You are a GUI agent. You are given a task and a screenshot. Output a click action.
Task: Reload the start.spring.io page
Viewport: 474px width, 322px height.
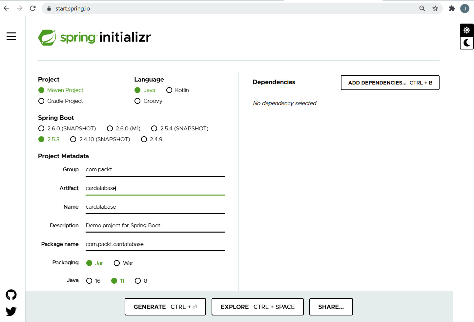[33, 8]
